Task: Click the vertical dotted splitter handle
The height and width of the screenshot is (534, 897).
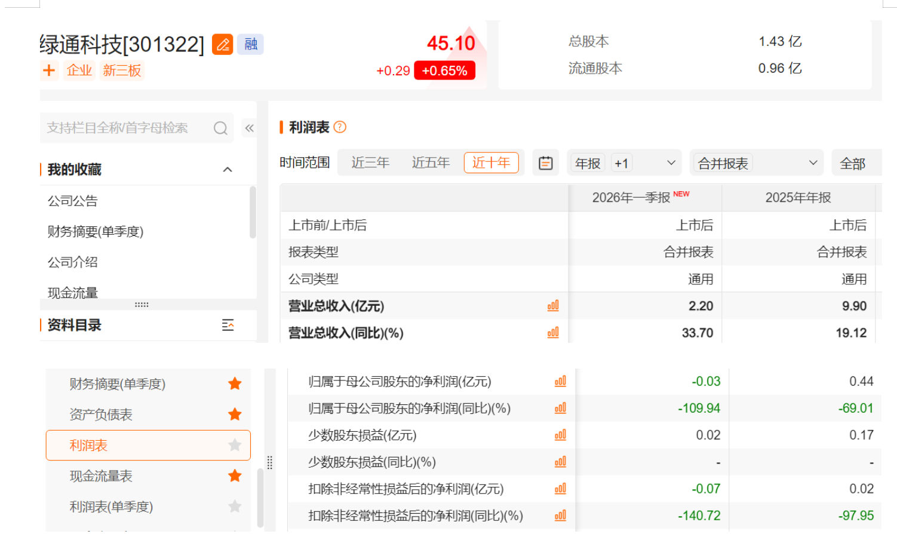Action: click(x=269, y=462)
